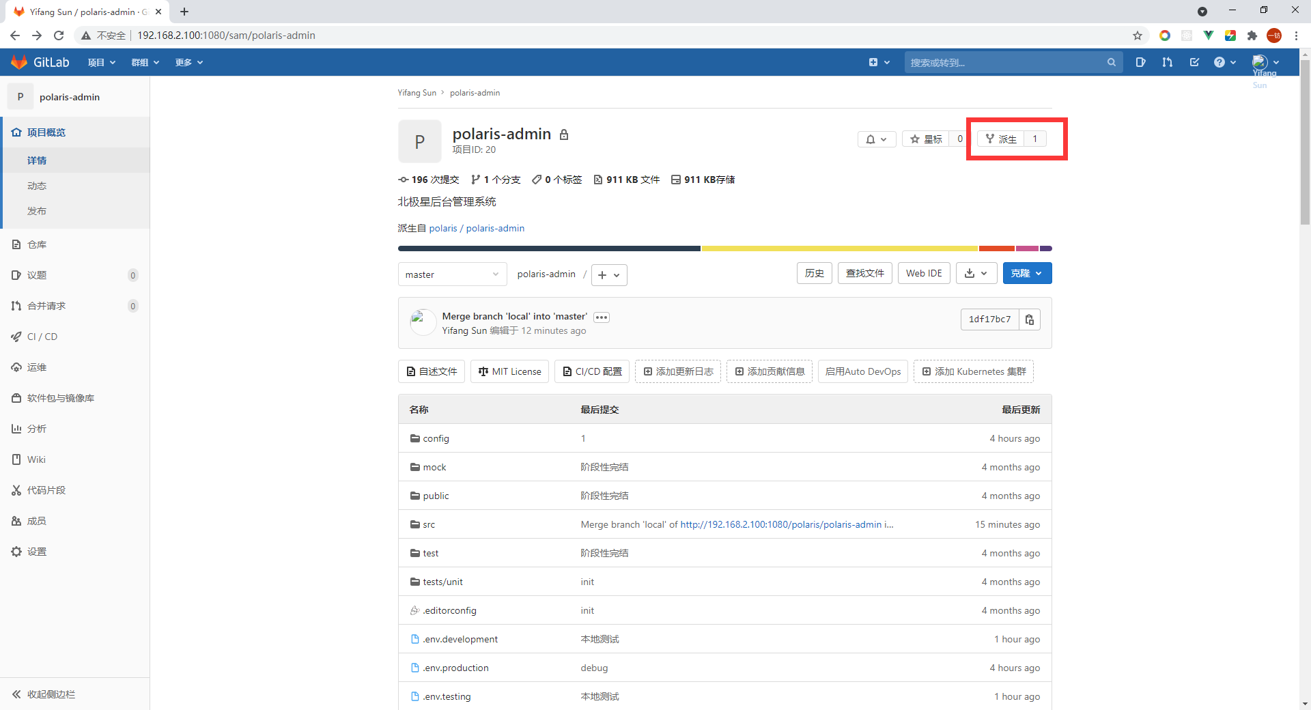The image size is (1311, 710).
Task: Click the 查找文件 find file button
Action: click(x=865, y=273)
